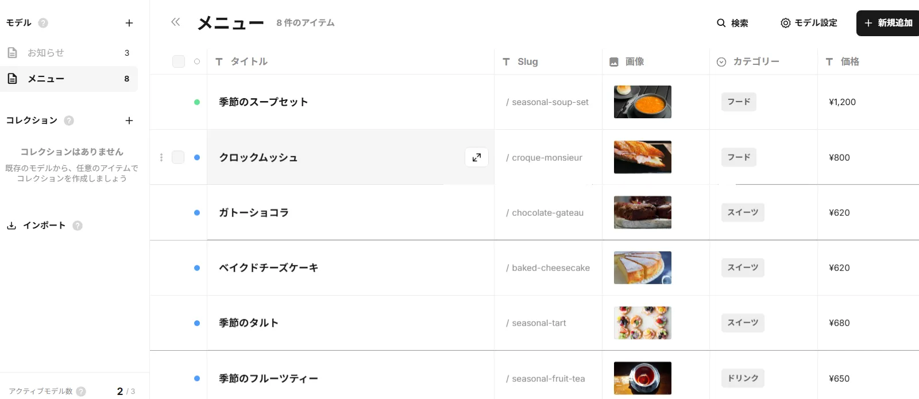Screen dimensions: 919x399
Task: Add a new collection with the plus icon
Action: pos(129,121)
